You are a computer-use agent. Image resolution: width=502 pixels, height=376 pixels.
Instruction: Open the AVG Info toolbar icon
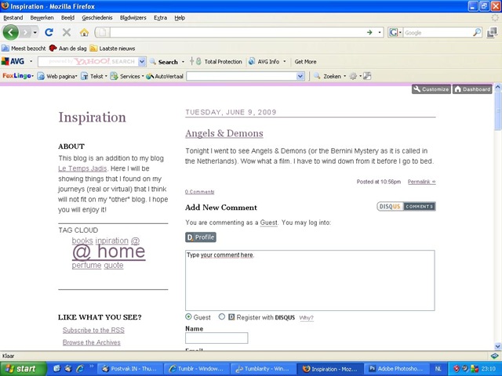[x=253, y=61]
